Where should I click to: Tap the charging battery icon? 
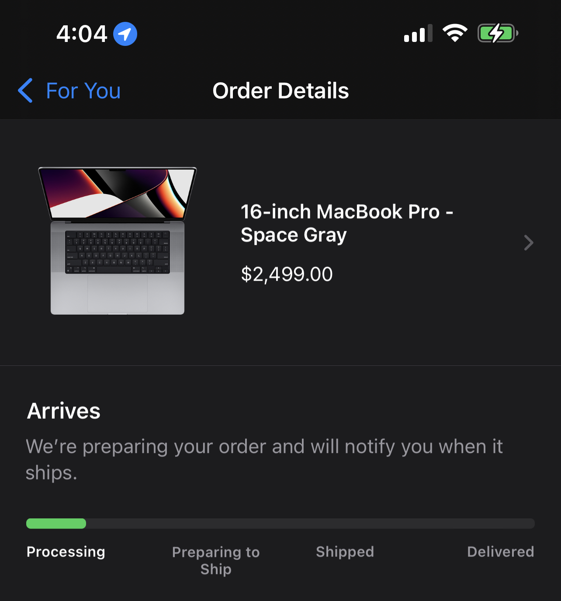pos(498,33)
